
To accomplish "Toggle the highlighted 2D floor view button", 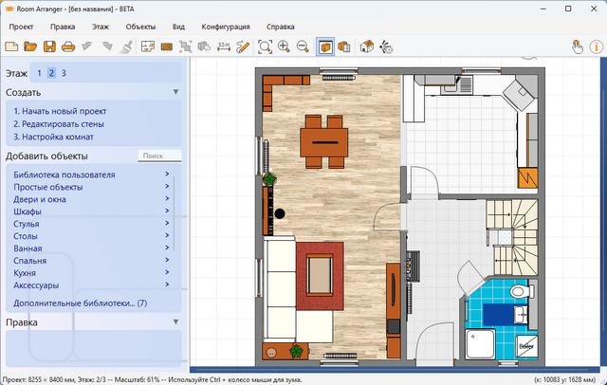I will [325, 46].
